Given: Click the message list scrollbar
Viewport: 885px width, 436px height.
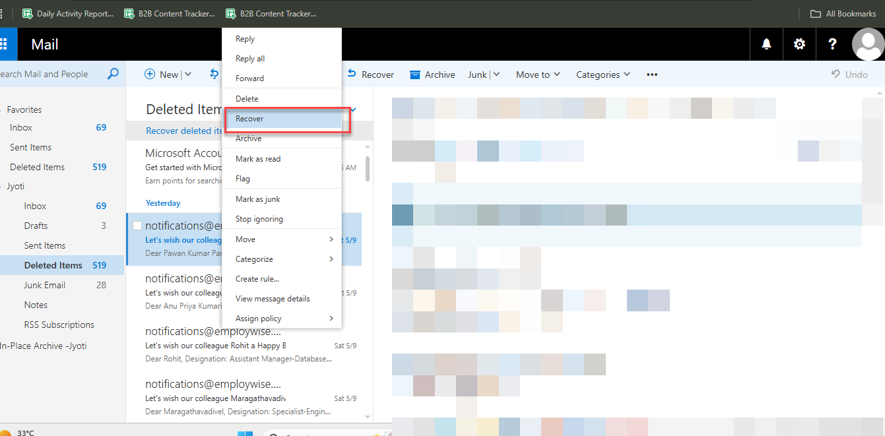Looking at the screenshot, I should click(x=367, y=168).
